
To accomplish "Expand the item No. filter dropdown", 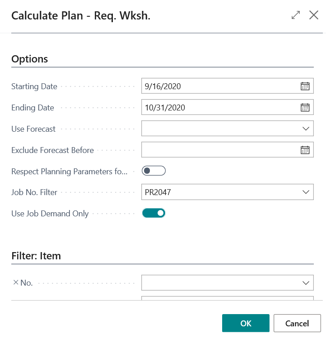I will [305, 283].
